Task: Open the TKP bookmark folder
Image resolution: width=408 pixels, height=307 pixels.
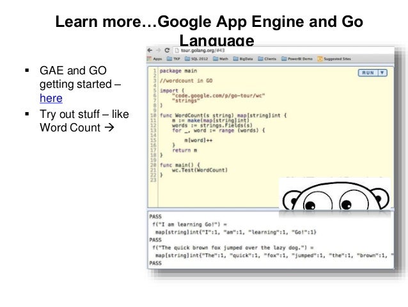Action: [173, 59]
